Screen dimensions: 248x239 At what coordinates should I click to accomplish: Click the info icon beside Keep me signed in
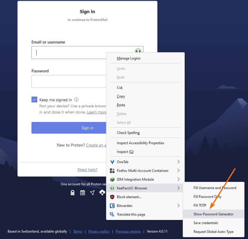[76, 100]
